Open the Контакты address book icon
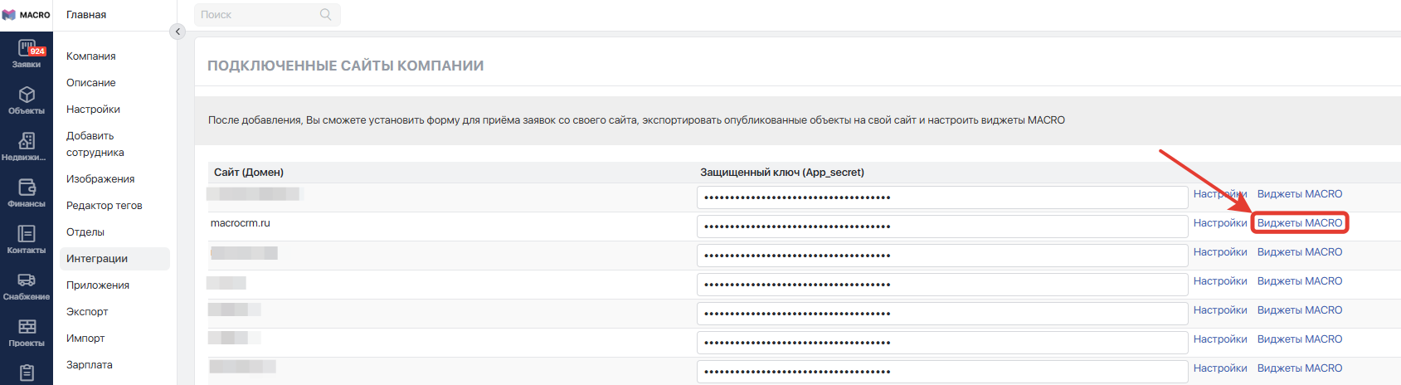Viewport: 1401px width, 385px height. tap(27, 234)
